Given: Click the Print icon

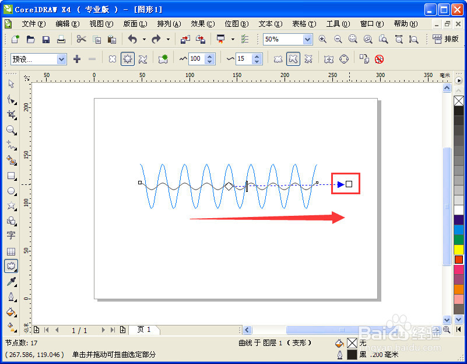Looking at the screenshot, I should [x=61, y=39].
